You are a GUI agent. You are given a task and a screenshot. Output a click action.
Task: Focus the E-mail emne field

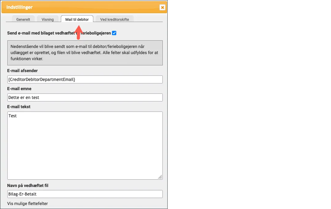(x=85, y=97)
